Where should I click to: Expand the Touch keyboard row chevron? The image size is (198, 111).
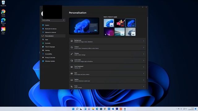tap(144, 67)
